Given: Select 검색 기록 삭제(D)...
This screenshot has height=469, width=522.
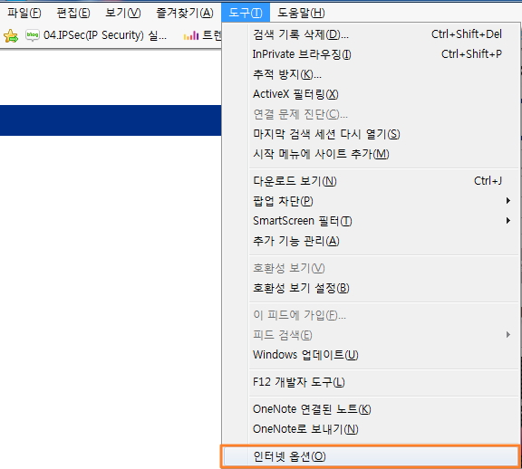Looking at the screenshot, I should 370,34.
